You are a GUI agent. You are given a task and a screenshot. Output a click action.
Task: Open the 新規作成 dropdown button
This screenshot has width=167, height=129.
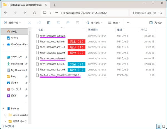(x=12, y=23)
